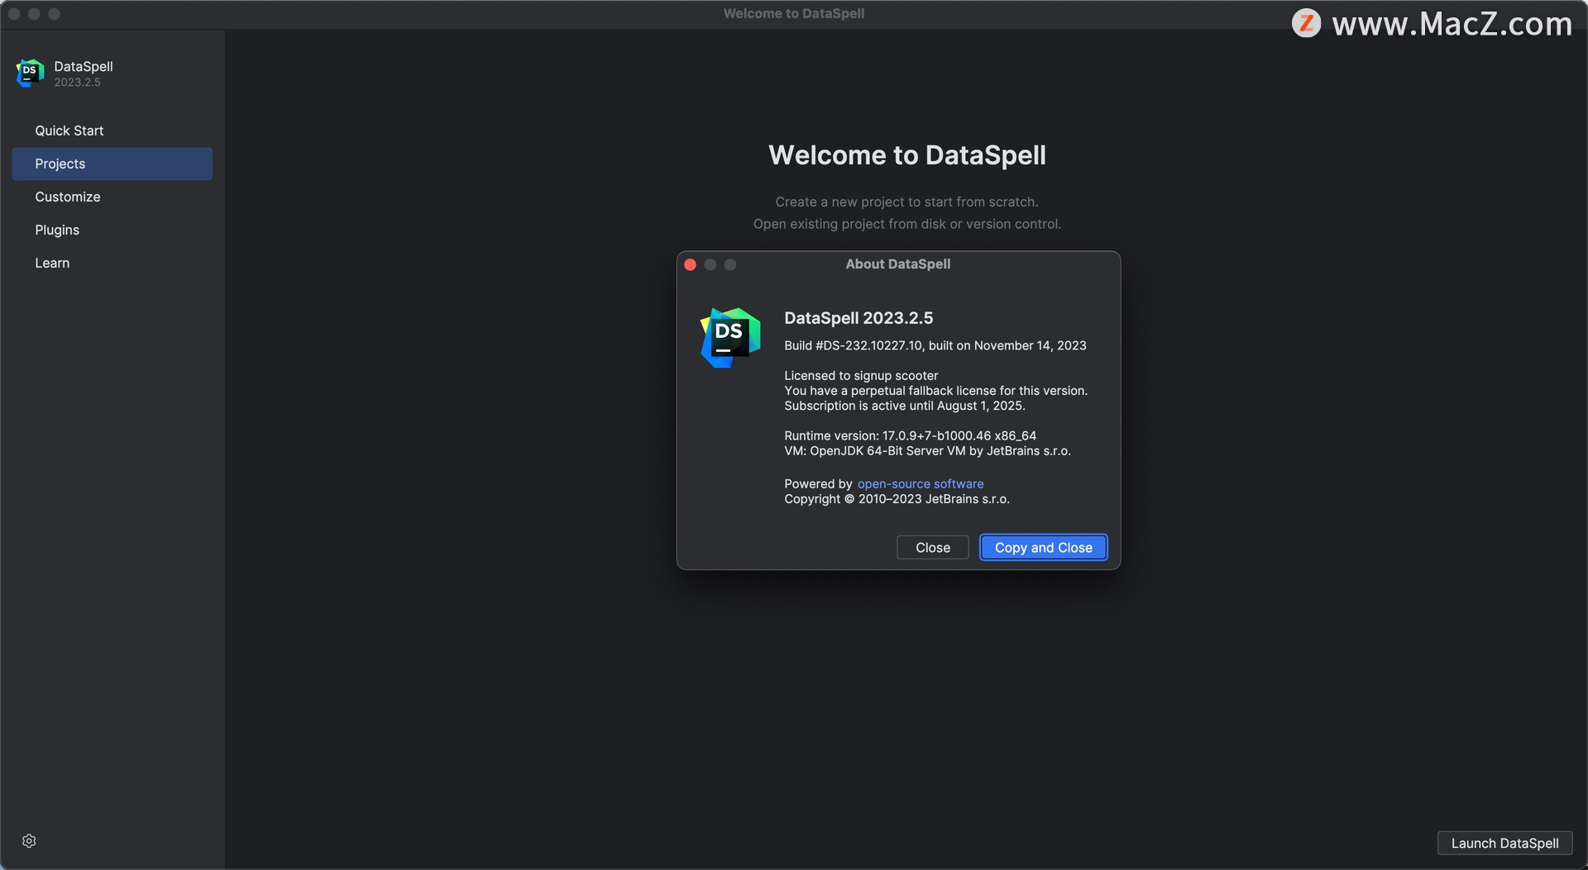
Task: Click the DS logo in About dialog
Action: 730,337
